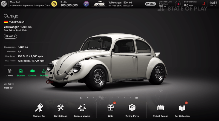
Task: Click the green body warning triangle icon
Action: (44, 71)
